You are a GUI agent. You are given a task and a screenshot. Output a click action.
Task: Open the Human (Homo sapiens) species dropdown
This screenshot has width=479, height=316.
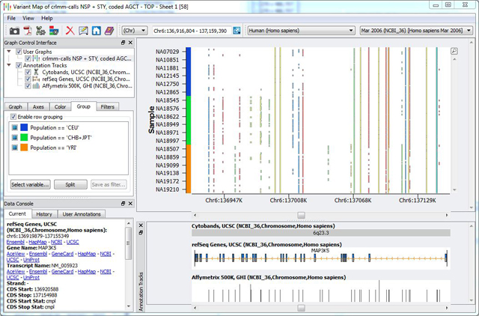click(x=301, y=31)
